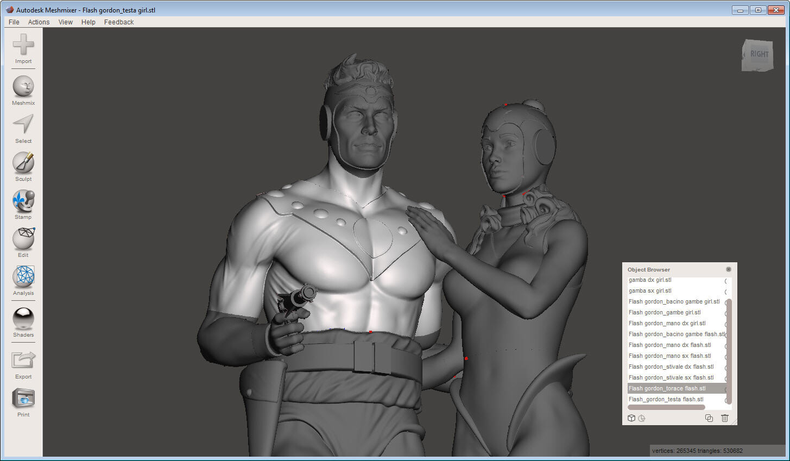Image resolution: width=790 pixels, height=461 pixels.
Task: Duplicate the selected object in Object Browser
Action: [709, 418]
